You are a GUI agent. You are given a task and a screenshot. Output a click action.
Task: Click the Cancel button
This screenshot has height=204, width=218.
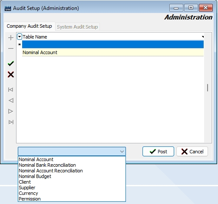tap(192, 152)
